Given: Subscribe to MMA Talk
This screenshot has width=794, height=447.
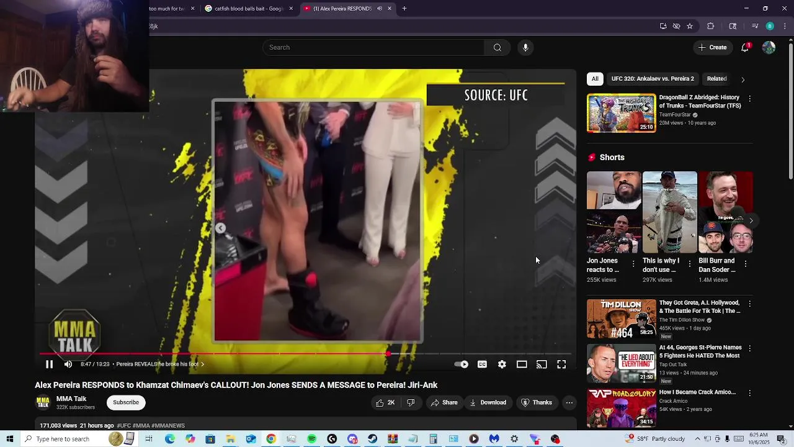Looking at the screenshot, I should [126, 402].
